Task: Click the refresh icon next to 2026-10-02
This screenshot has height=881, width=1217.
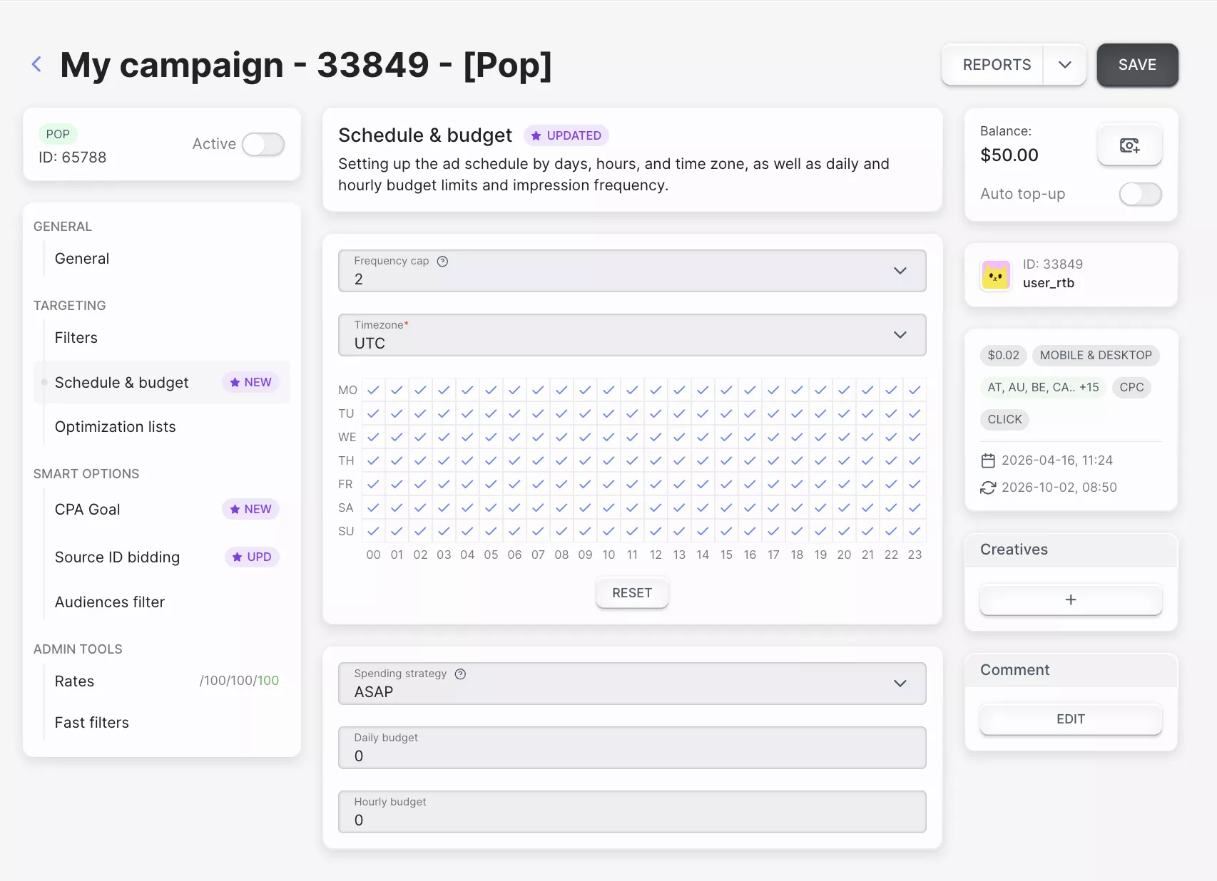Action: [988, 488]
